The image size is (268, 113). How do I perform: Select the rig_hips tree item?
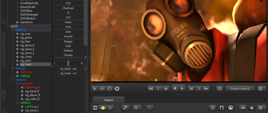[x=25, y=41]
